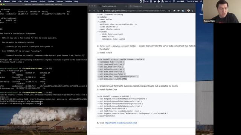This screenshot has height=135, width=241.
Task: Click 'helm install --name=rocketchat' line
Action: pyautogui.click(x=114, y=96)
